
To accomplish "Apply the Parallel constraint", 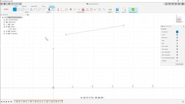I will (x=75, y=10).
